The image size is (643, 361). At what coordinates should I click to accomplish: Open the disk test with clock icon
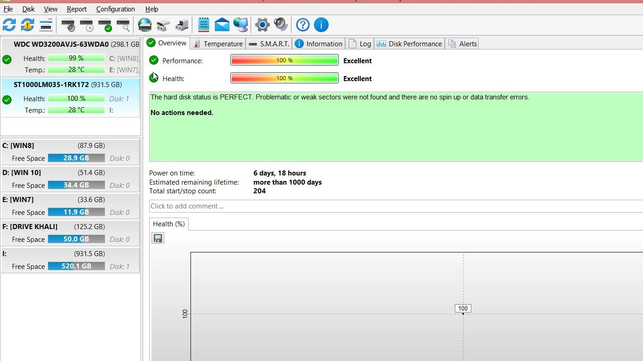87,25
